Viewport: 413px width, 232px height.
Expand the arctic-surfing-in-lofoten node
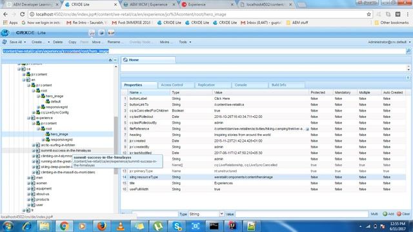click(34, 145)
